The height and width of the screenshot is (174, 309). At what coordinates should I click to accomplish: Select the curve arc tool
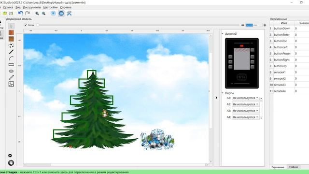11,58
